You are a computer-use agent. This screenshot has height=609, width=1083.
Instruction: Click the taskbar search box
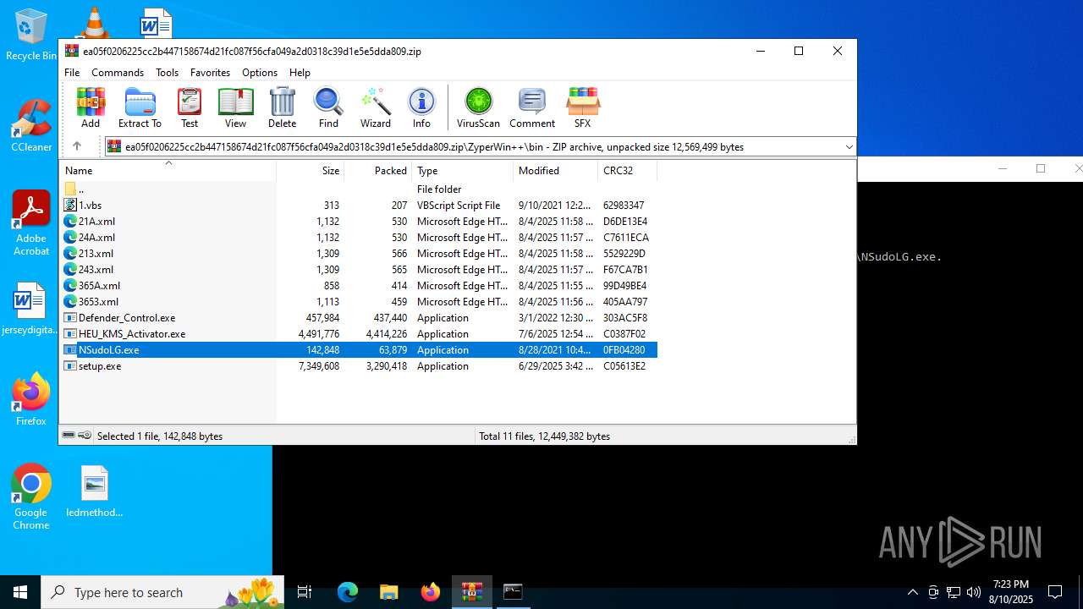(162, 592)
